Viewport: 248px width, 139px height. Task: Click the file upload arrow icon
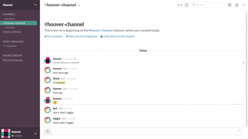(x=47, y=131)
